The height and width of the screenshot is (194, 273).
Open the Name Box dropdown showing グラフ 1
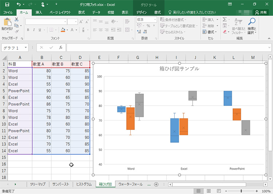26,48
